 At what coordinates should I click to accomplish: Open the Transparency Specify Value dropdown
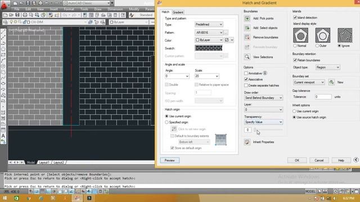coord(263,122)
